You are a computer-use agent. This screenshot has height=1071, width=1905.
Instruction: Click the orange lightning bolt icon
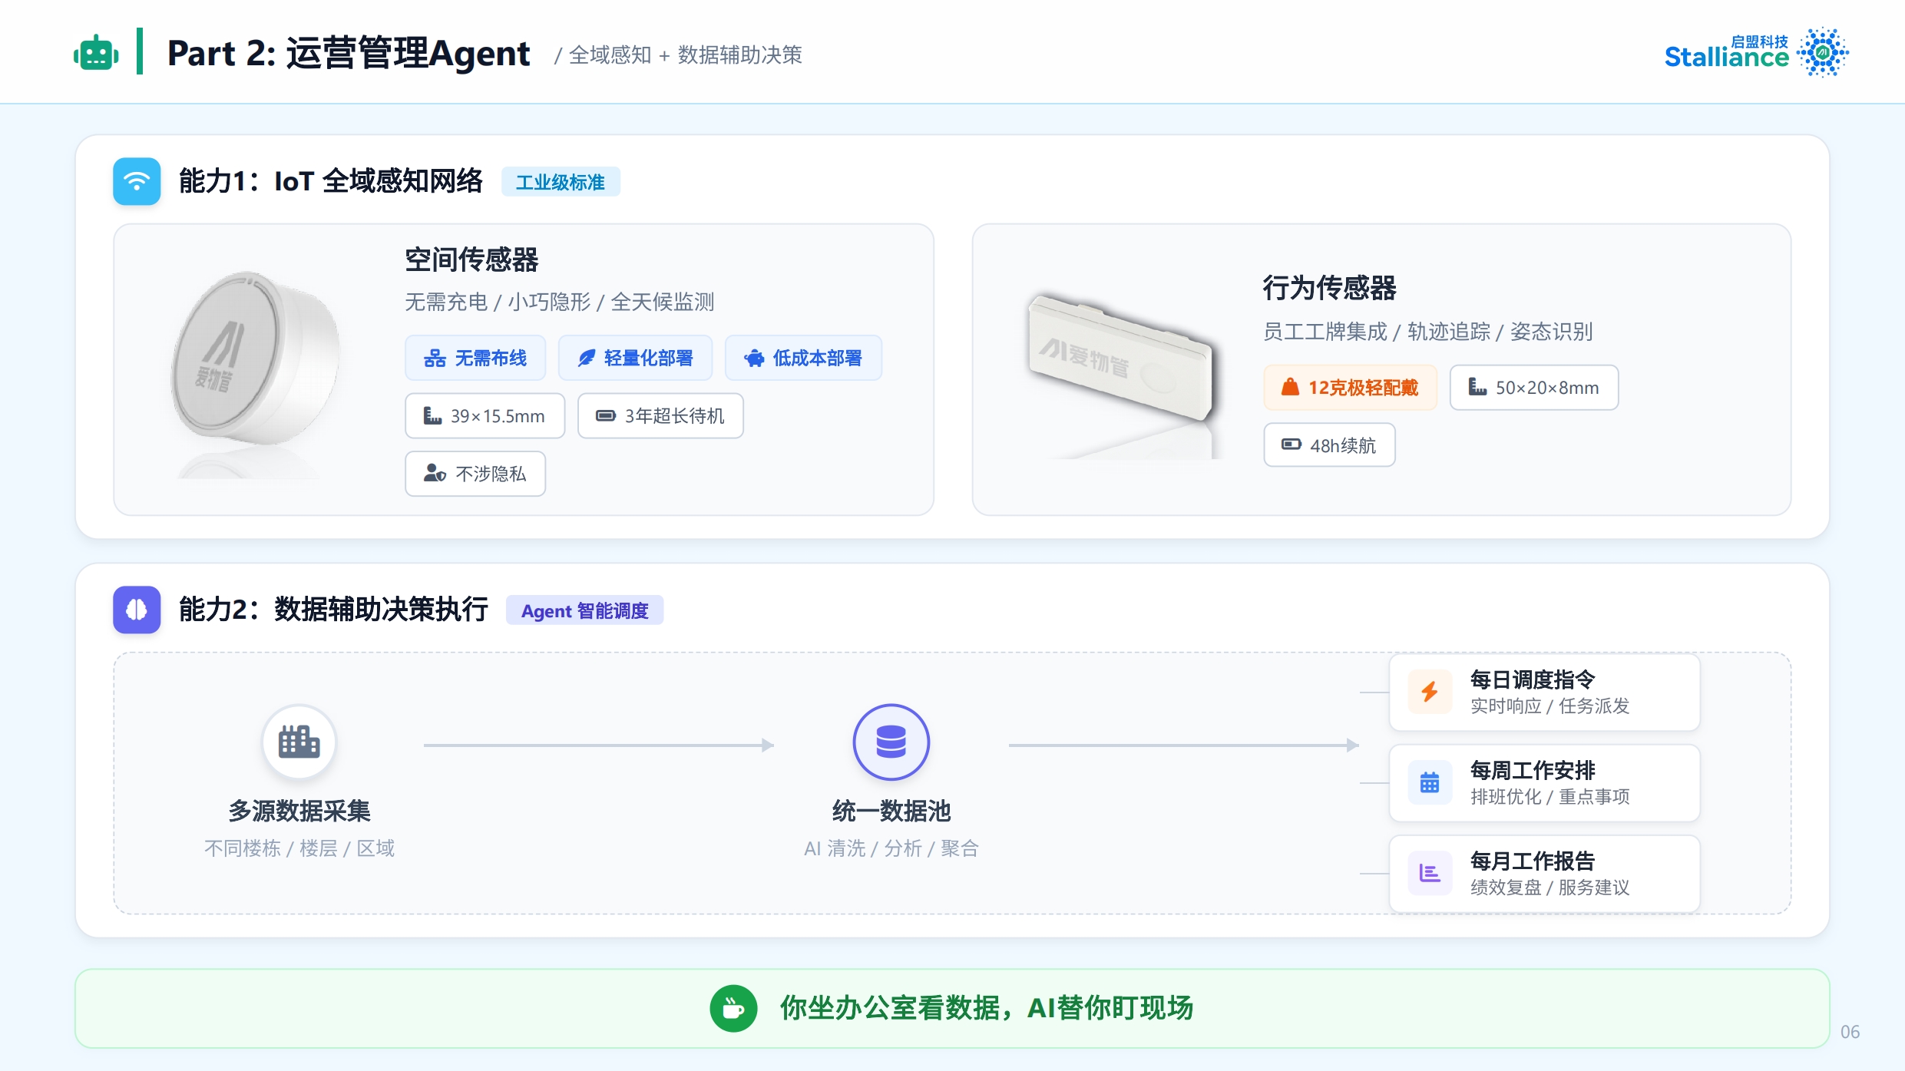(1429, 692)
